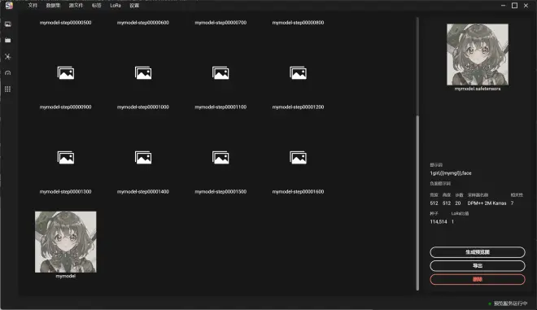Click the mymodel-step00001400 label
The image size is (537, 310).
click(143, 192)
